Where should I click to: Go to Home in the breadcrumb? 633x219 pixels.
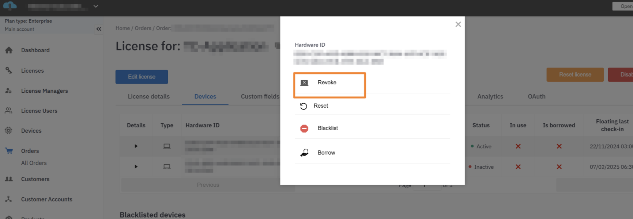[x=123, y=28]
